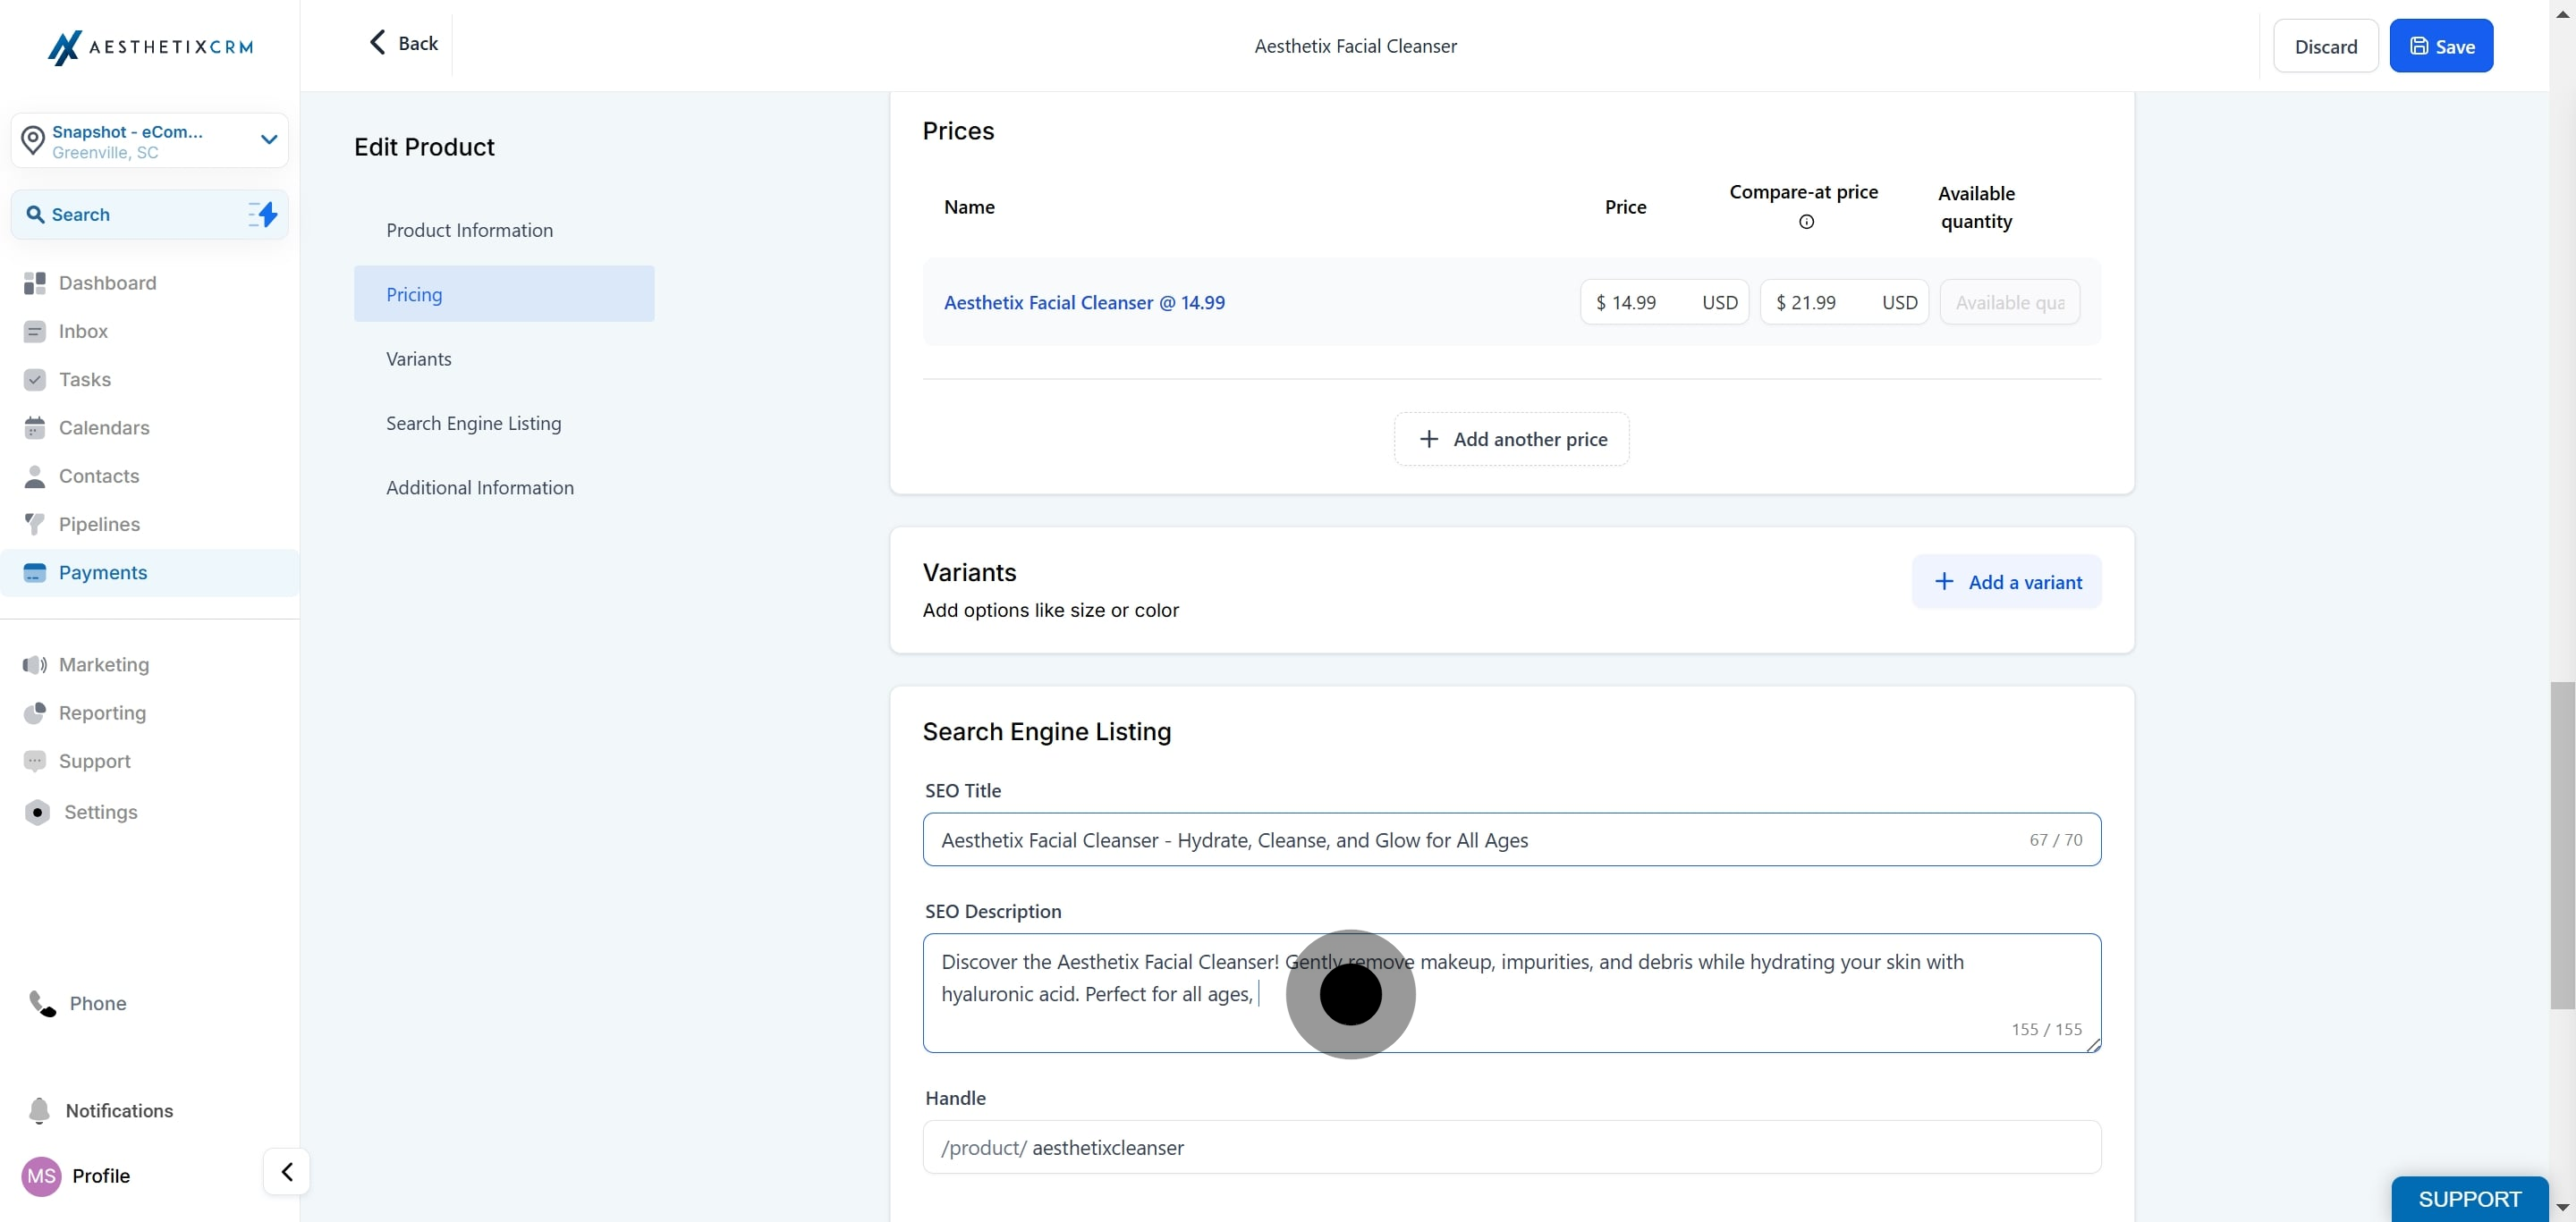Open Aesthetix Facial Cleanser @ 14.99 link

click(x=1084, y=303)
